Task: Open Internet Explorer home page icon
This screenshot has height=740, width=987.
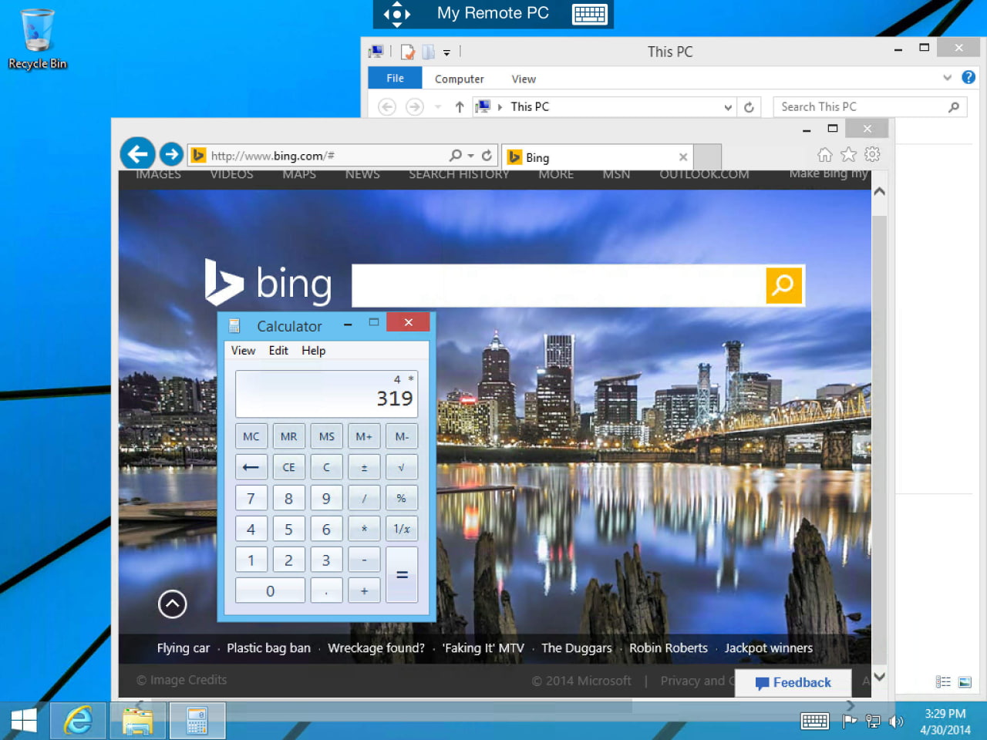Action: pos(824,155)
